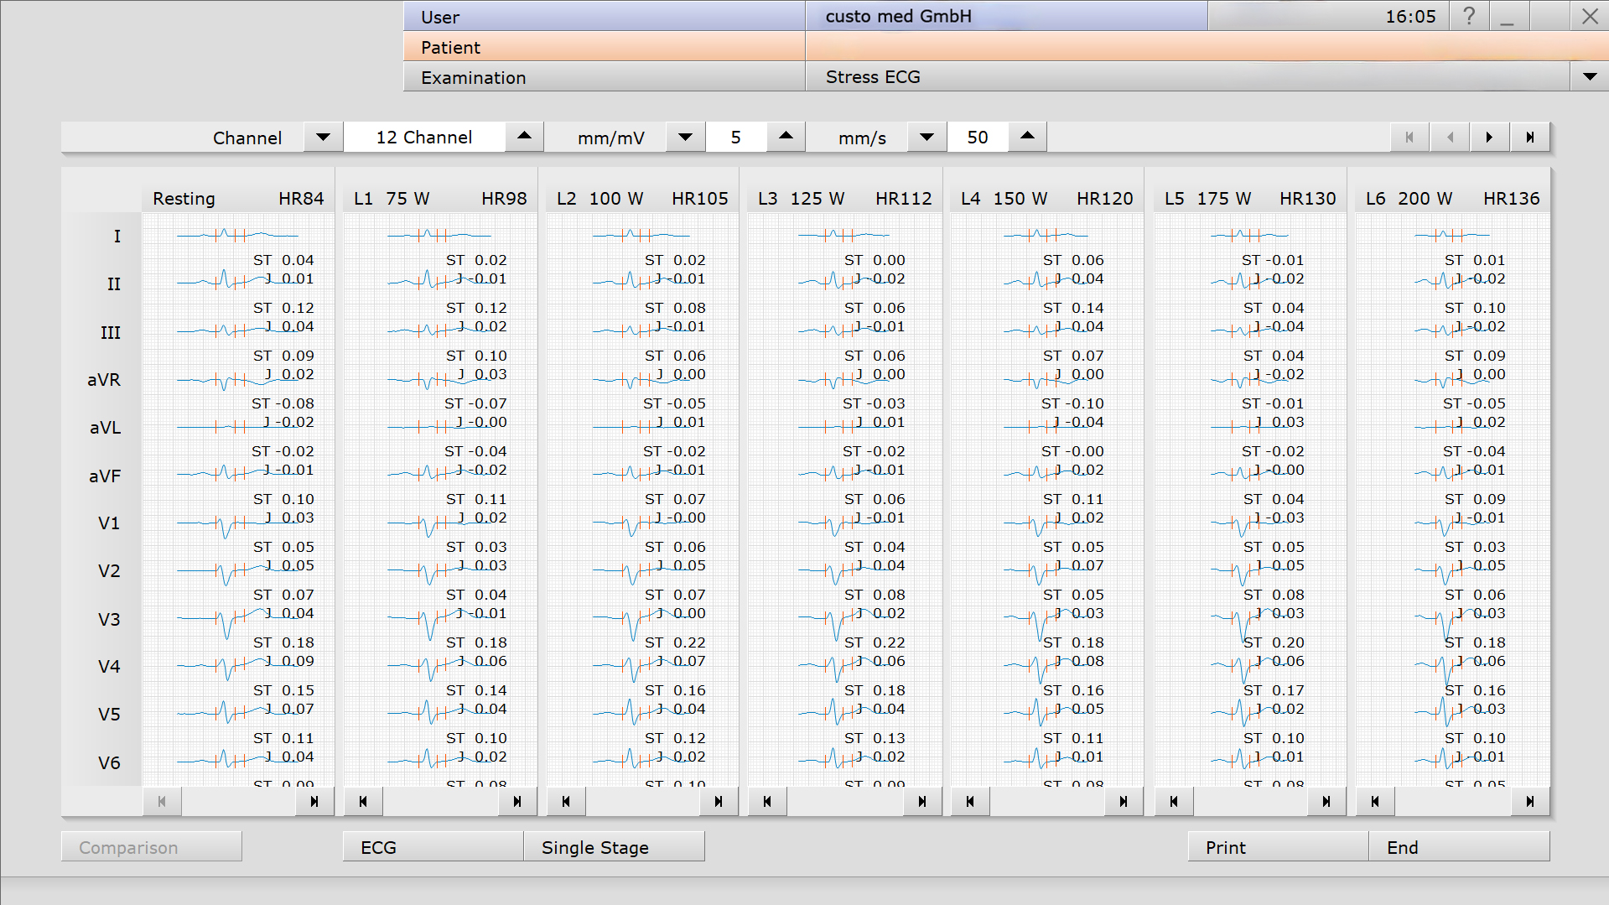Open the Patient menu bar
The height and width of the screenshot is (905, 1609).
pyautogui.click(x=605, y=46)
